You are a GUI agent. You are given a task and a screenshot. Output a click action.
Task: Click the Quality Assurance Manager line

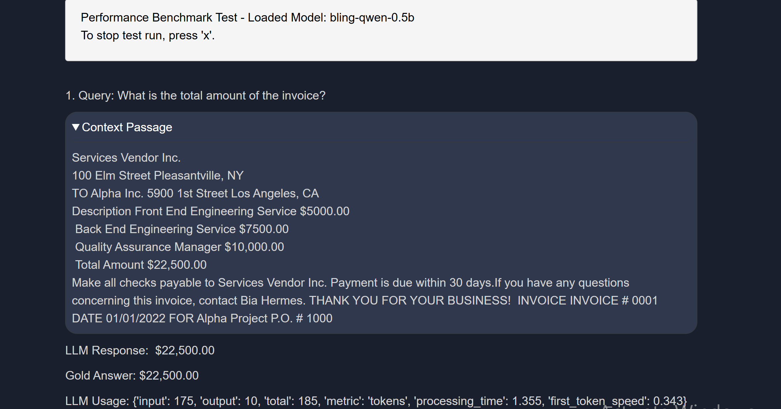tap(179, 247)
